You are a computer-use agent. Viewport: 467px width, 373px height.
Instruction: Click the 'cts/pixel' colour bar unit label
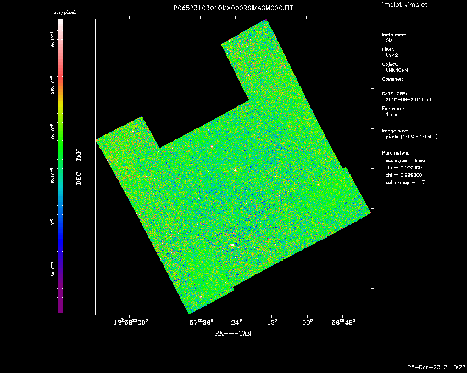pyautogui.click(x=65, y=12)
